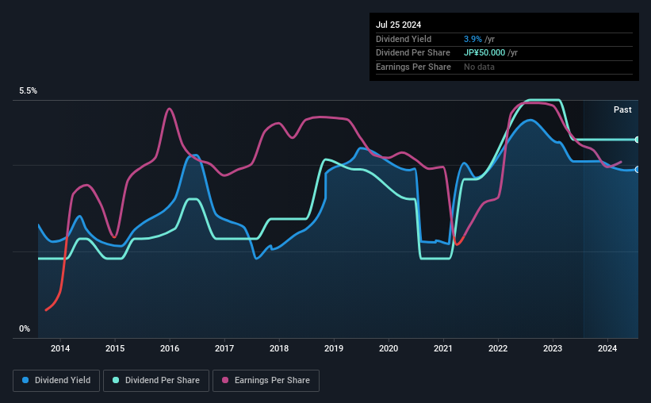This screenshot has height=403, width=651.
Task: Click the 2018 x-axis label
Action: 279,348
